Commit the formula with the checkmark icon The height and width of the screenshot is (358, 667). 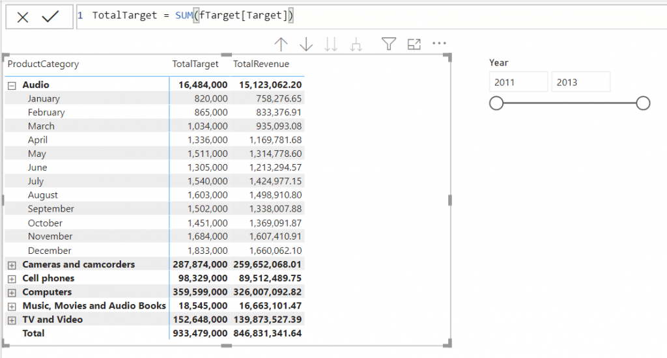click(50, 16)
